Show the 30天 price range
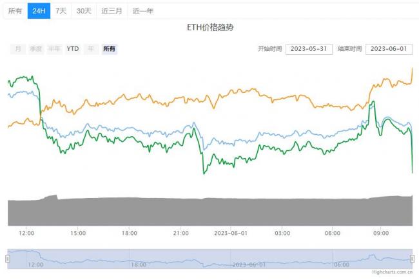 pos(83,11)
